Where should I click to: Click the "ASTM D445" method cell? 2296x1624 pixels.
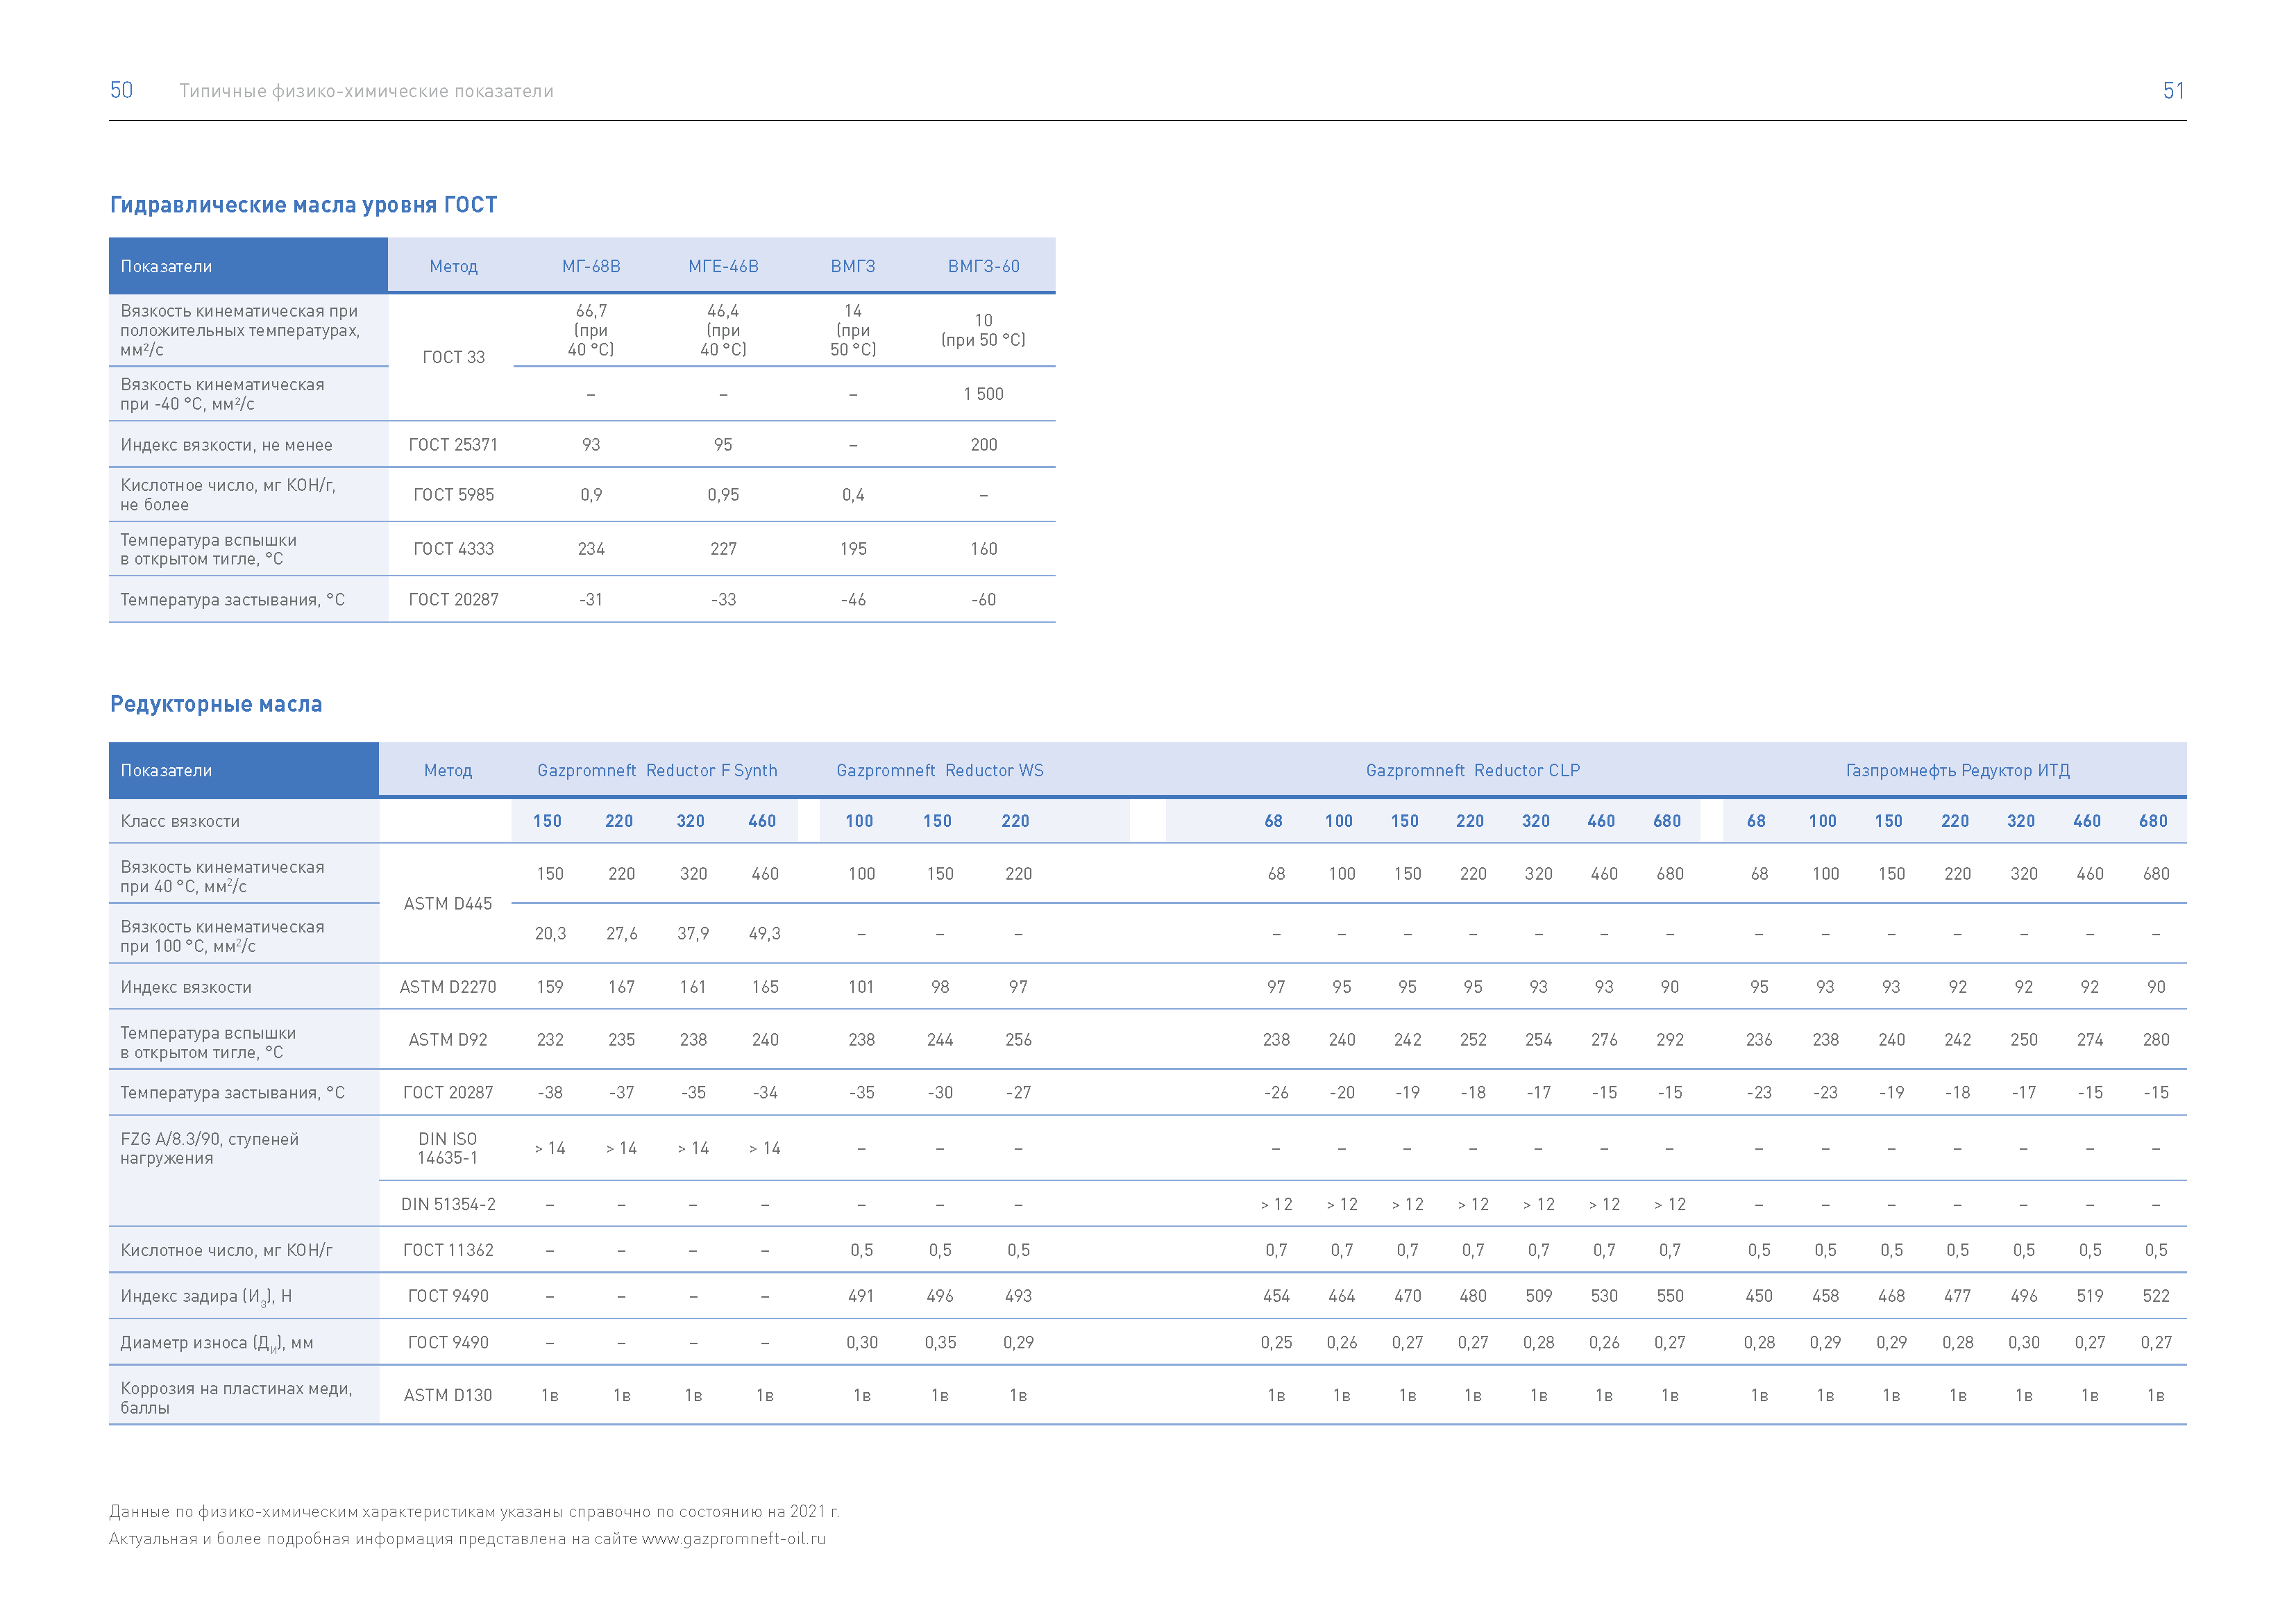point(448,903)
